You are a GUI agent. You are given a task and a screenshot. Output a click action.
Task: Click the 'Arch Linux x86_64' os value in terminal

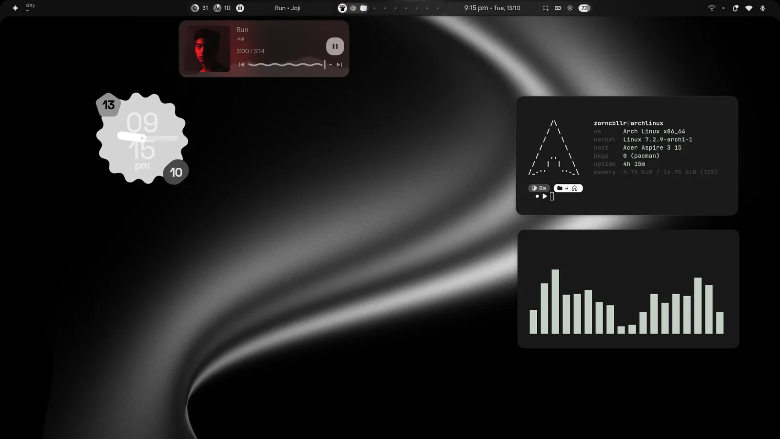[654, 131]
